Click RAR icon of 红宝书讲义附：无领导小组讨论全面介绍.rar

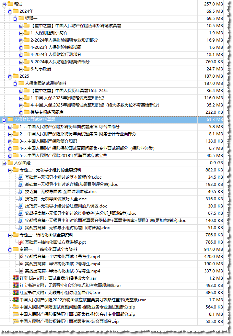(x=16, y=293)
